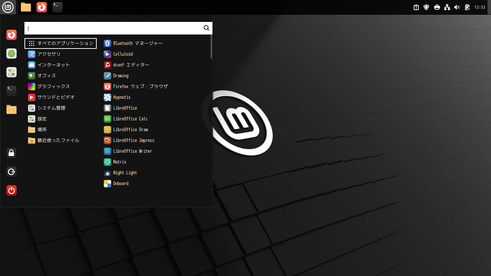Open Firefox from the menu favorites sidebar
Image resolution: width=491 pixels, height=276 pixels.
click(x=12, y=35)
